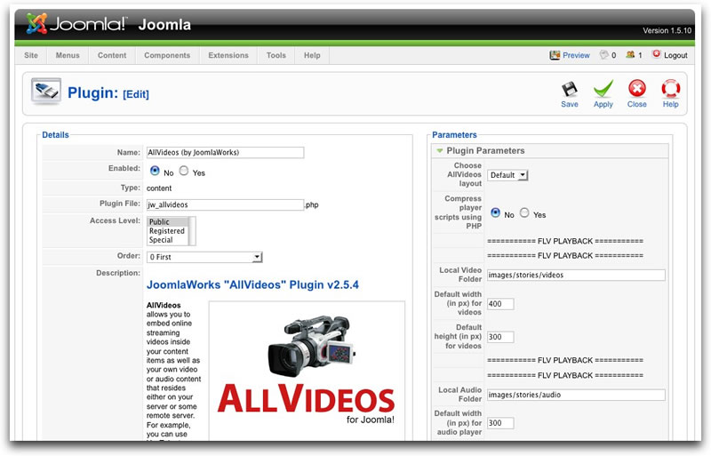The height and width of the screenshot is (456, 711).
Task: Click the AllVideos camcorder logo image
Action: 307,369
